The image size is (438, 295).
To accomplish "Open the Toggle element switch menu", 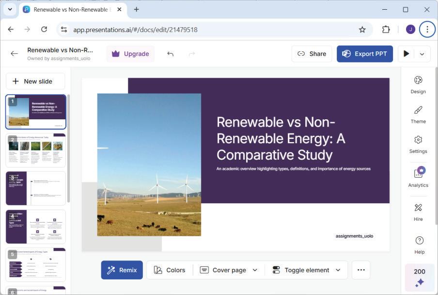I will click(x=306, y=270).
